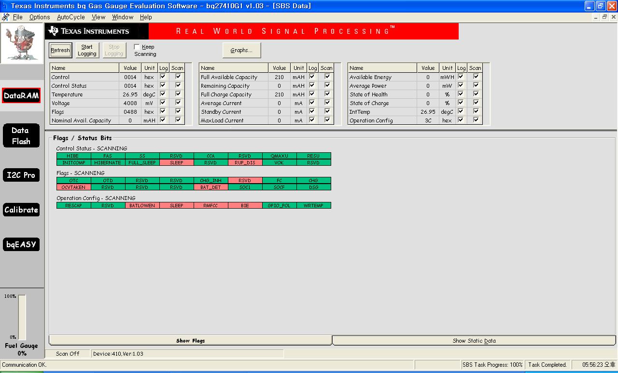Click the Fuel Gauge level bar
The height and width of the screenshot is (373, 618).
click(x=22, y=317)
